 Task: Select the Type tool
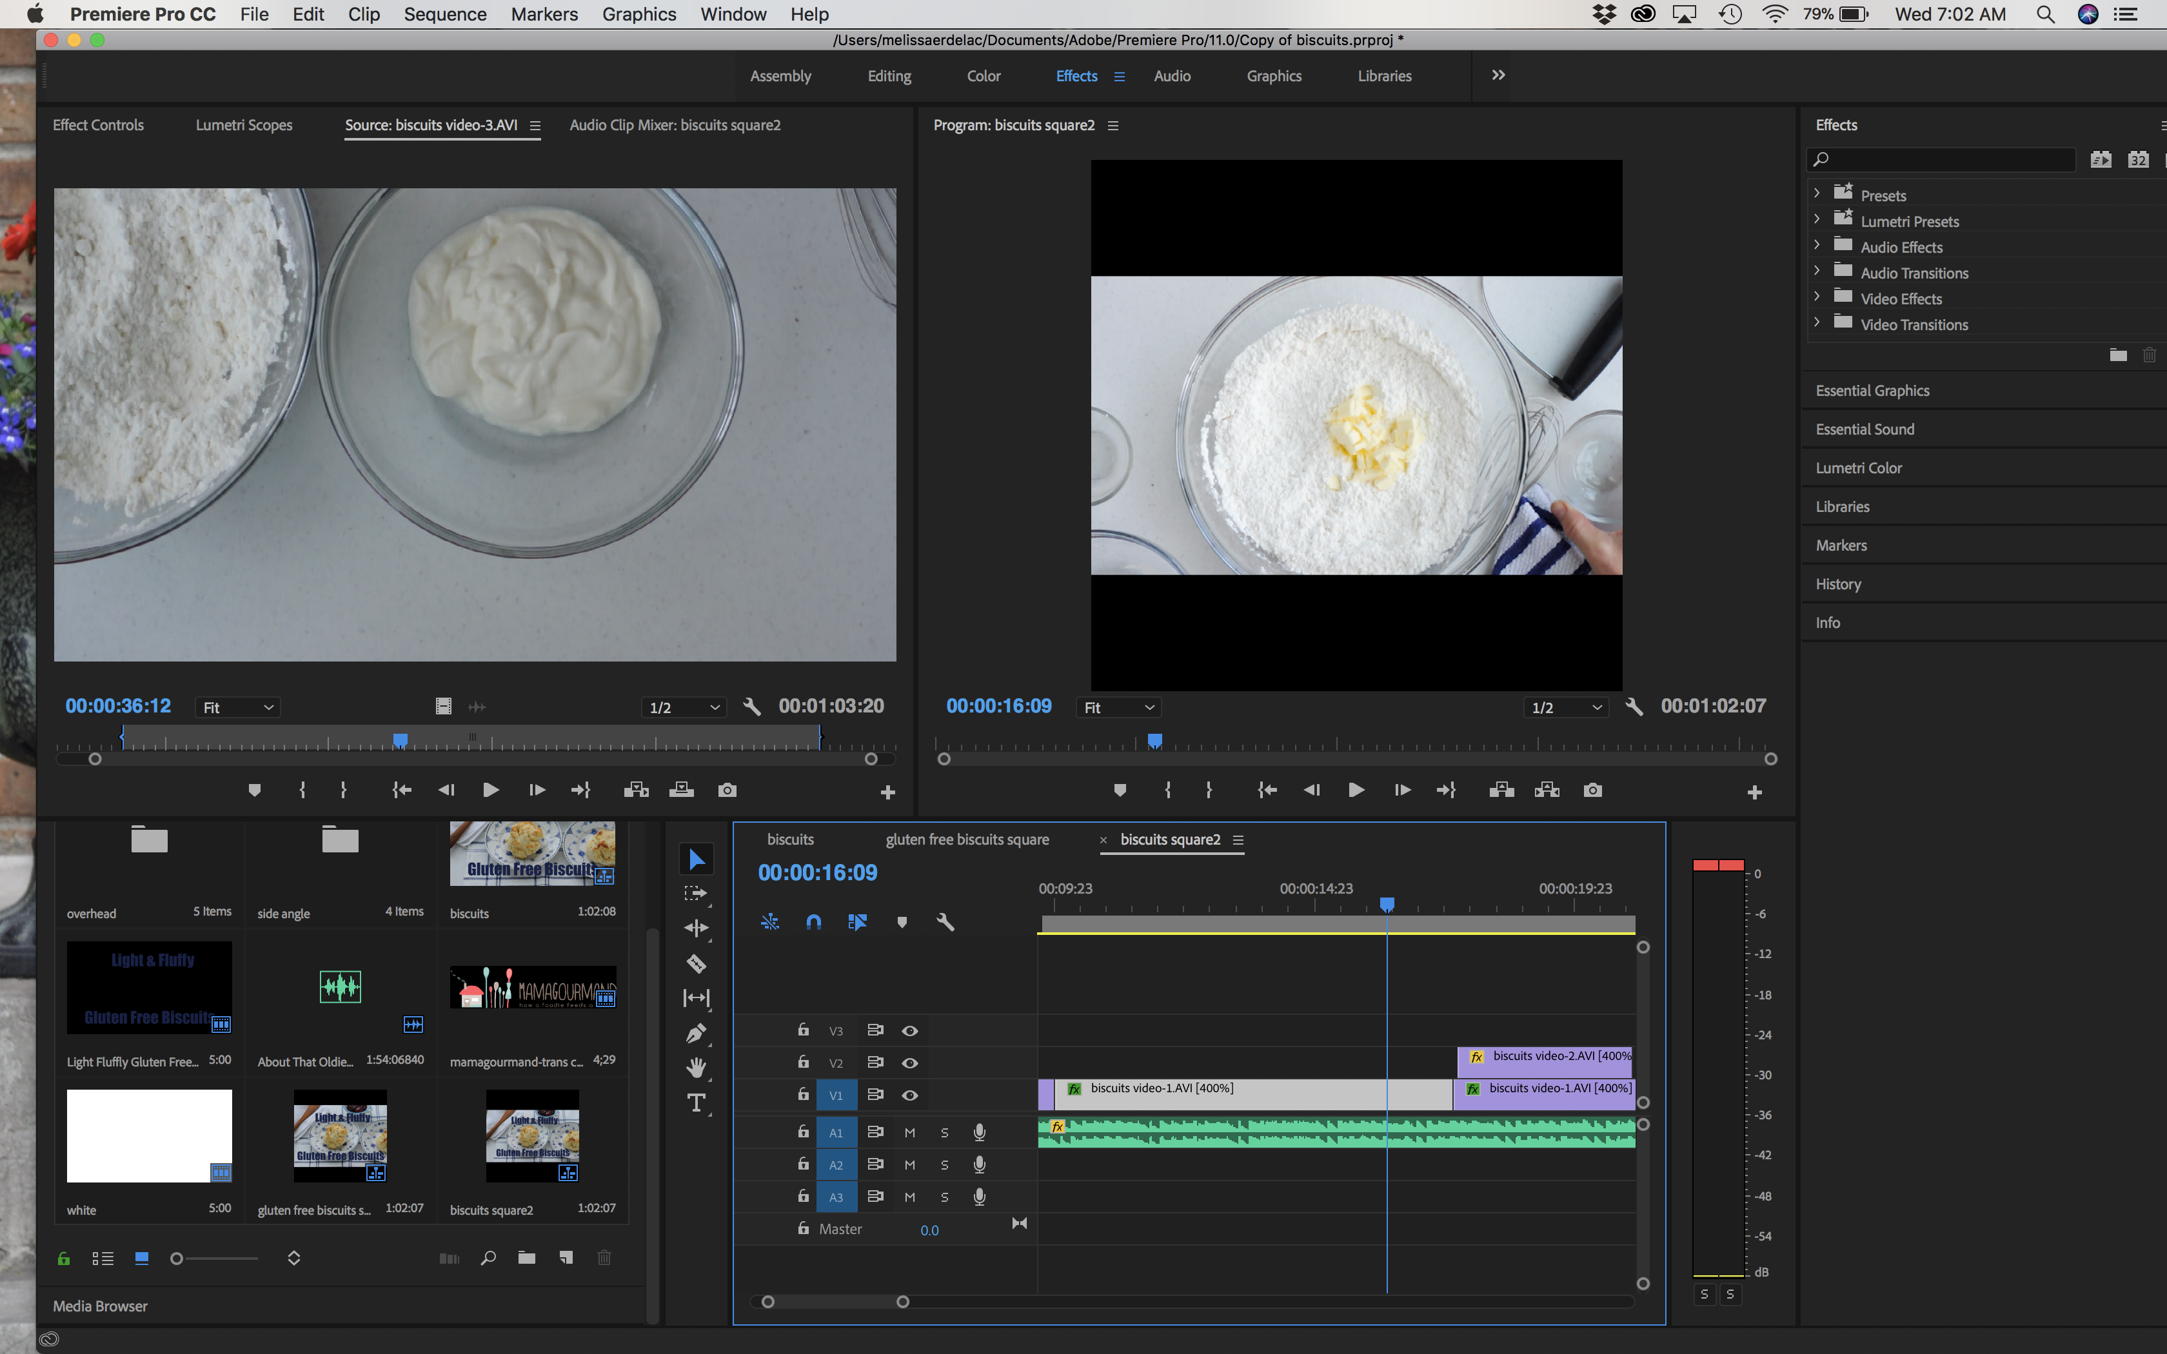696,1103
